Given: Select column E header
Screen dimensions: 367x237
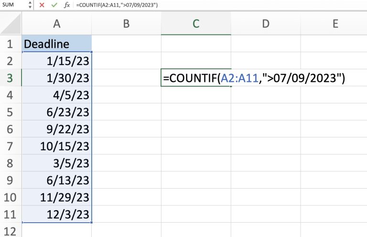Looking at the screenshot, I should 335,23.
